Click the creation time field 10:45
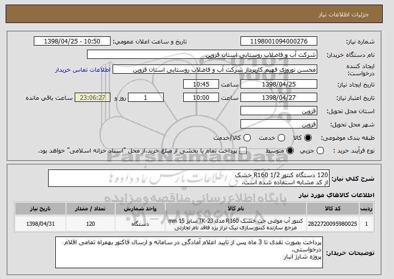 [201, 84]
